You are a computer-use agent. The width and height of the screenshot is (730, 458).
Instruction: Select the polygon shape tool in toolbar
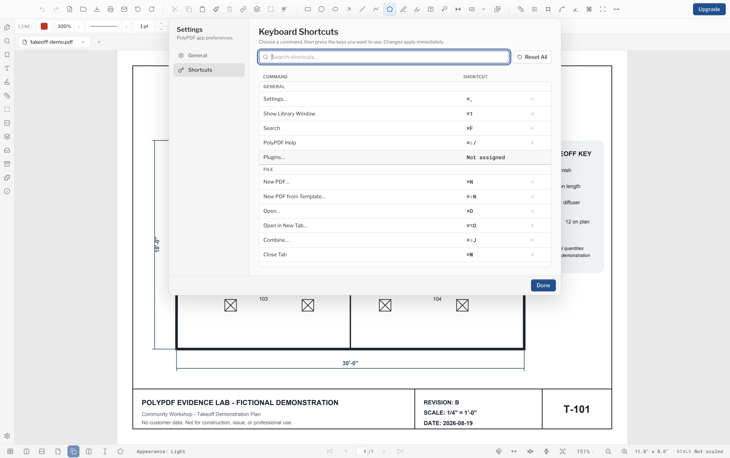(390, 9)
